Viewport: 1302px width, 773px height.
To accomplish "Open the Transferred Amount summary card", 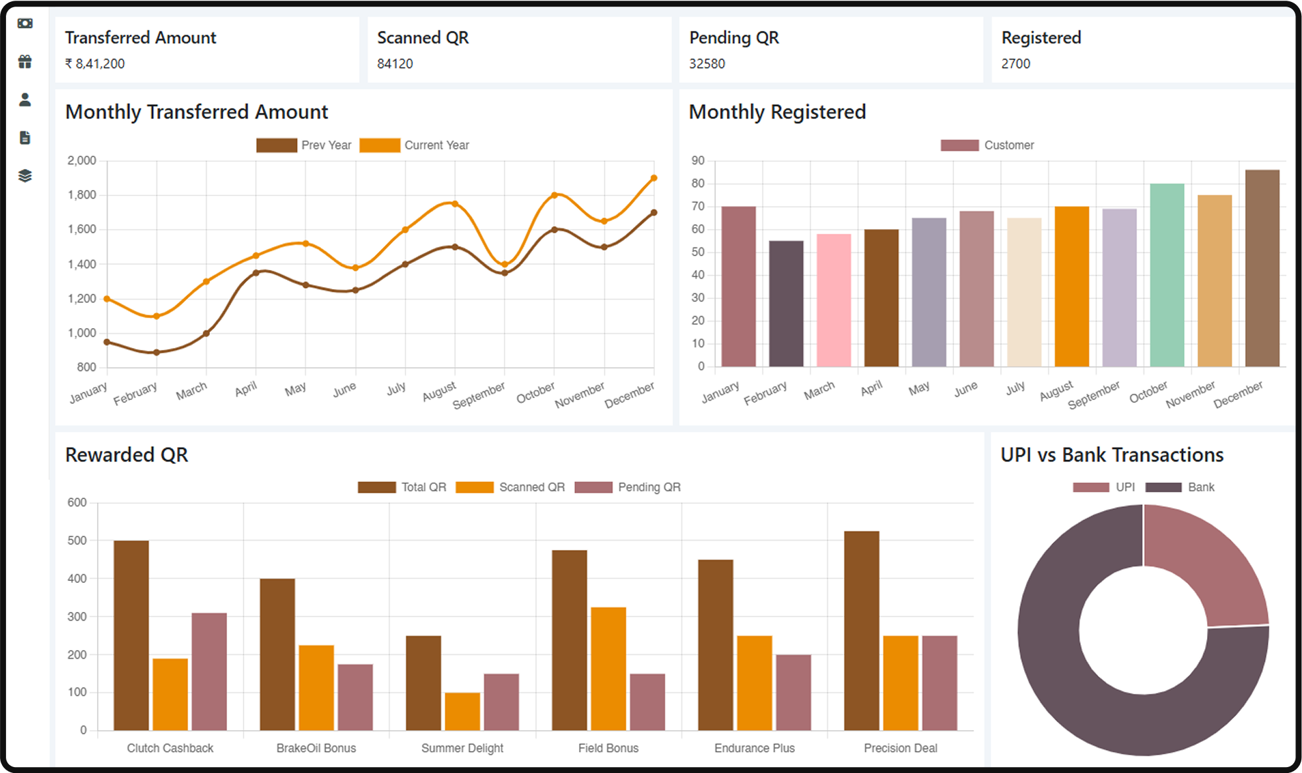I will [x=207, y=49].
